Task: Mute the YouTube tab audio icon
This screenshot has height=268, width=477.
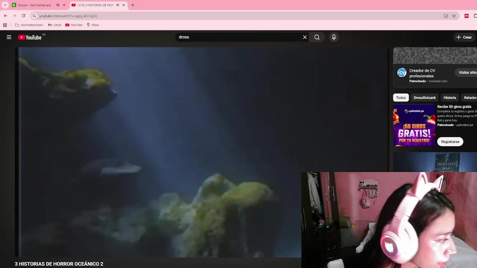Action: pos(117,5)
